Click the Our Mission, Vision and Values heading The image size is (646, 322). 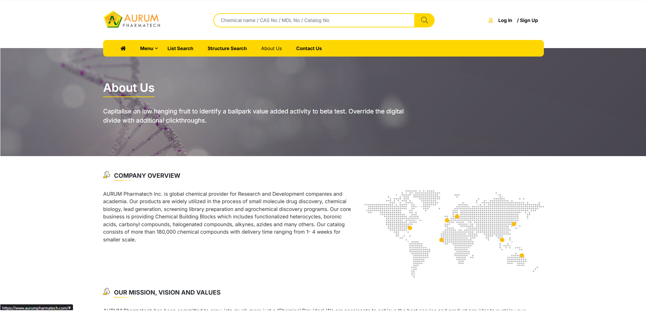(x=167, y=293)
